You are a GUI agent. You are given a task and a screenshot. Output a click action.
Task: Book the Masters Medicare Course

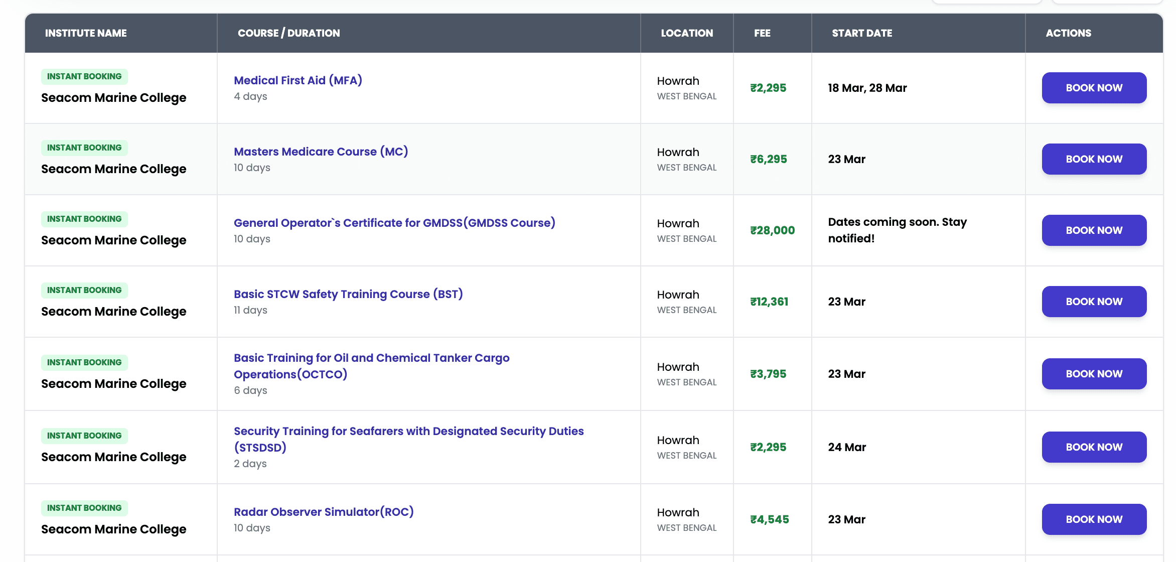tap(1094, 159)
